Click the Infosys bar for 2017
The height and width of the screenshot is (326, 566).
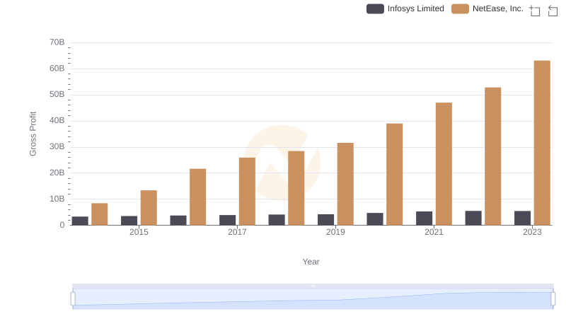[x=227, y=220]
